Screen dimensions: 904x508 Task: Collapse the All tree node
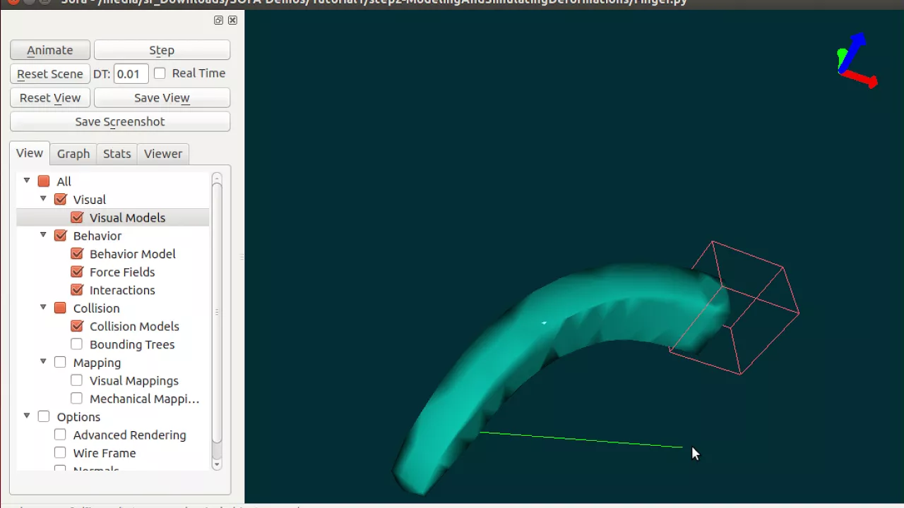pyautogui.click(x=27, y=181)
